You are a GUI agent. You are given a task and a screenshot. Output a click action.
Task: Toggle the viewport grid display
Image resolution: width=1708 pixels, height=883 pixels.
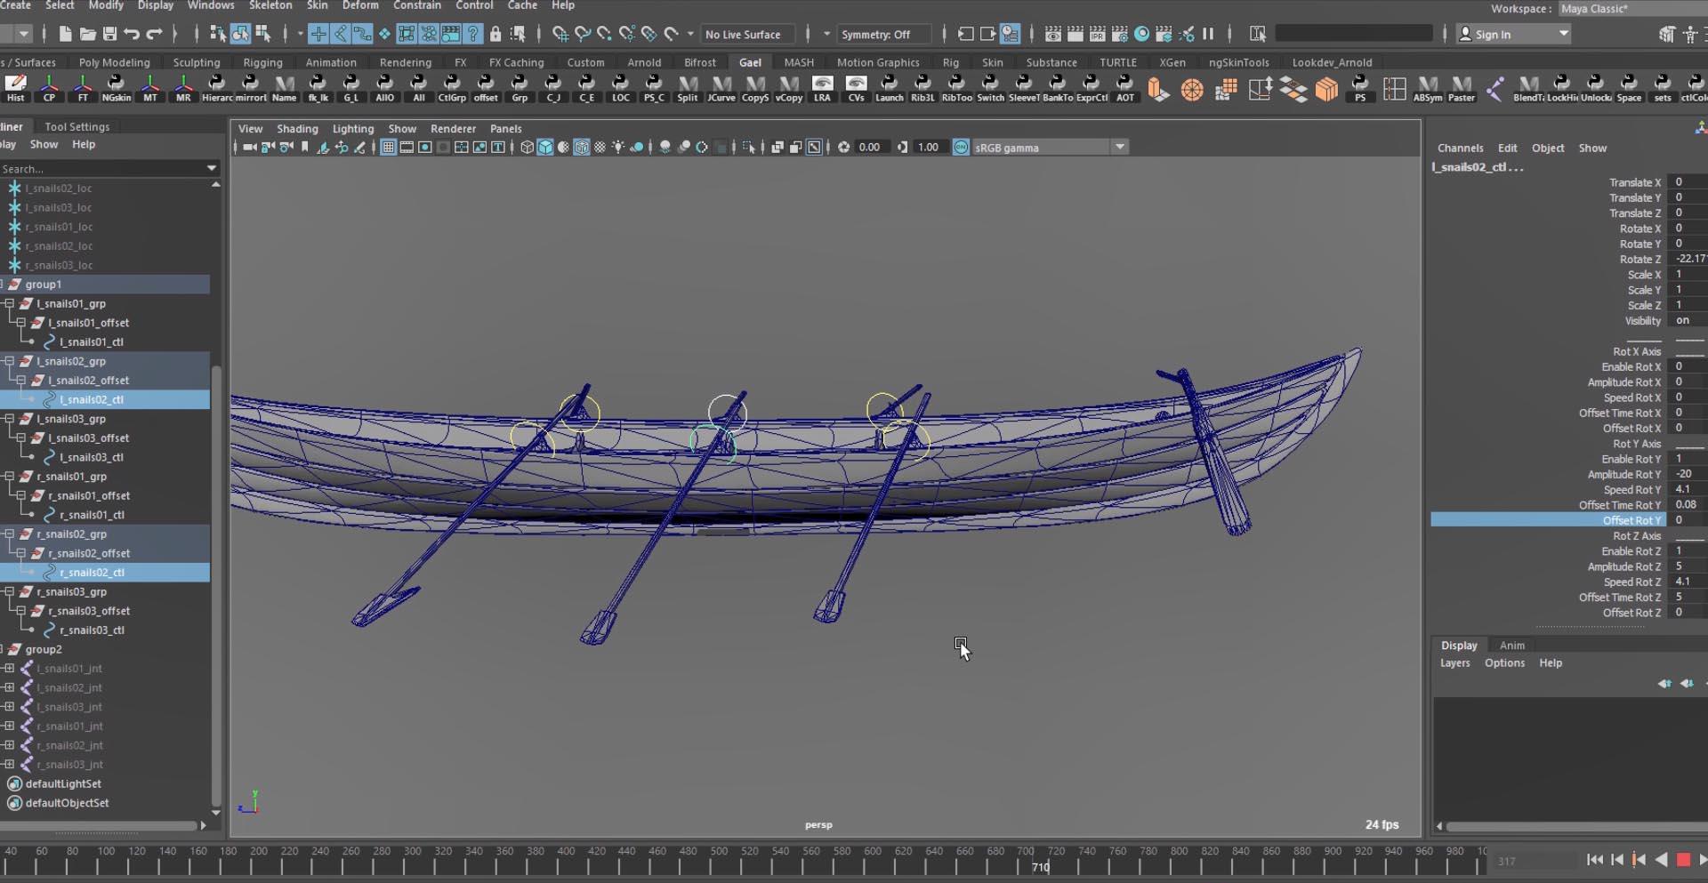tap(388, 148)
